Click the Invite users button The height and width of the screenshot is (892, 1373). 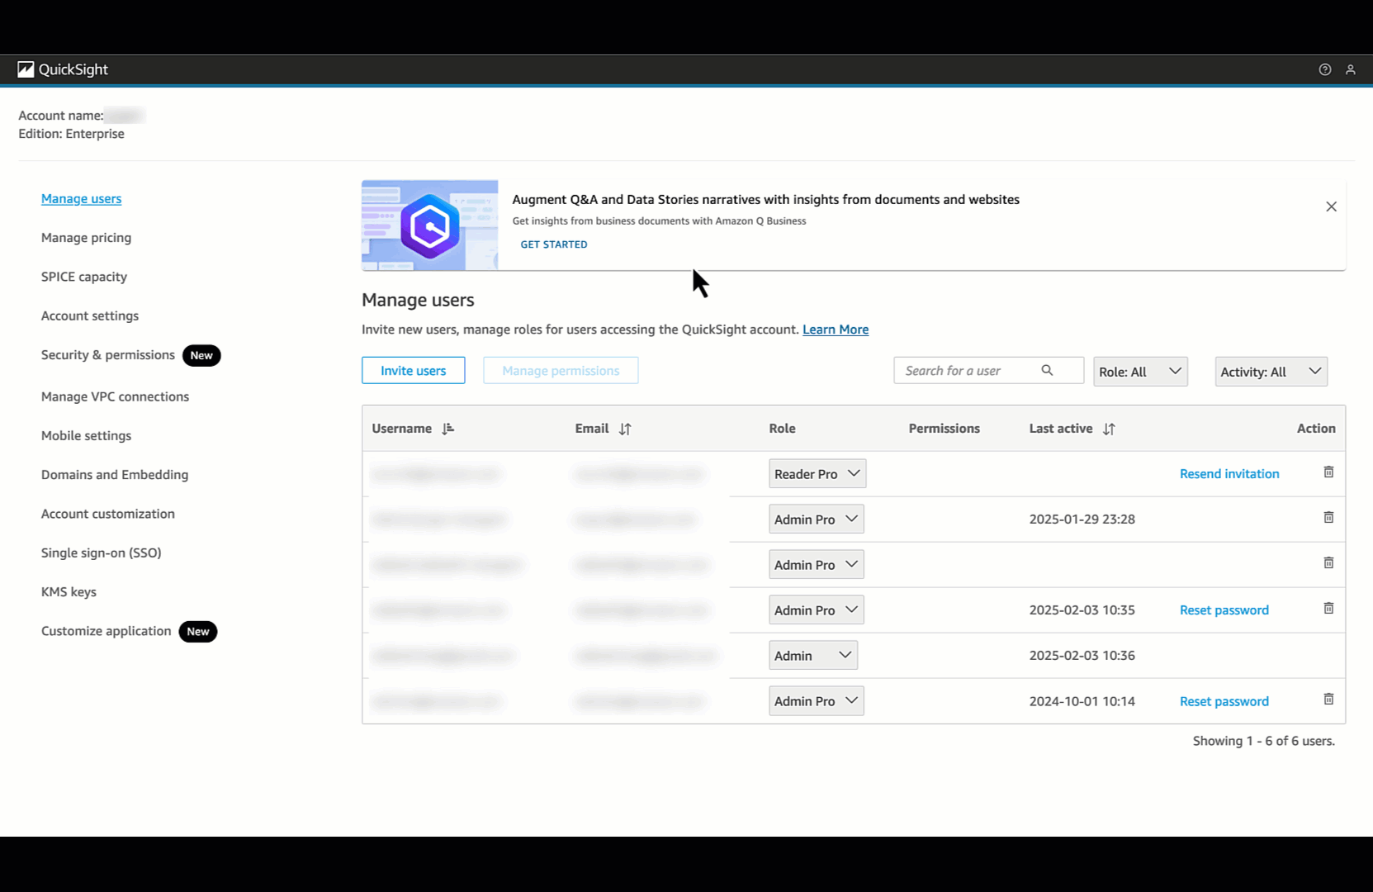(x=413, y=370)
